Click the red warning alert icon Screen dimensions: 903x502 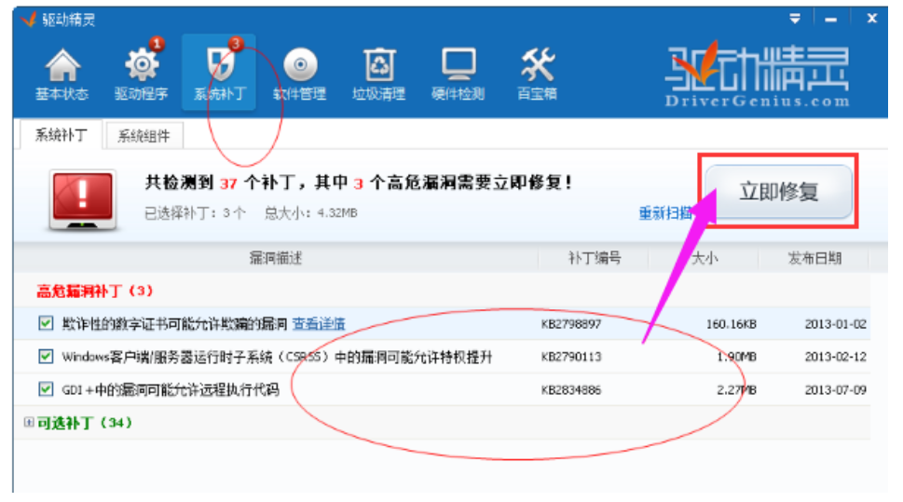(82, 198)
